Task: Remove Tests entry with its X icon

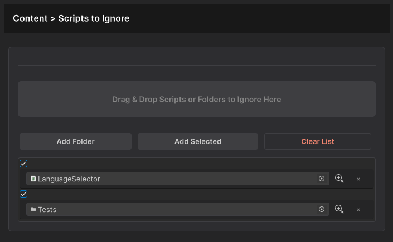Action: point(358,210)
